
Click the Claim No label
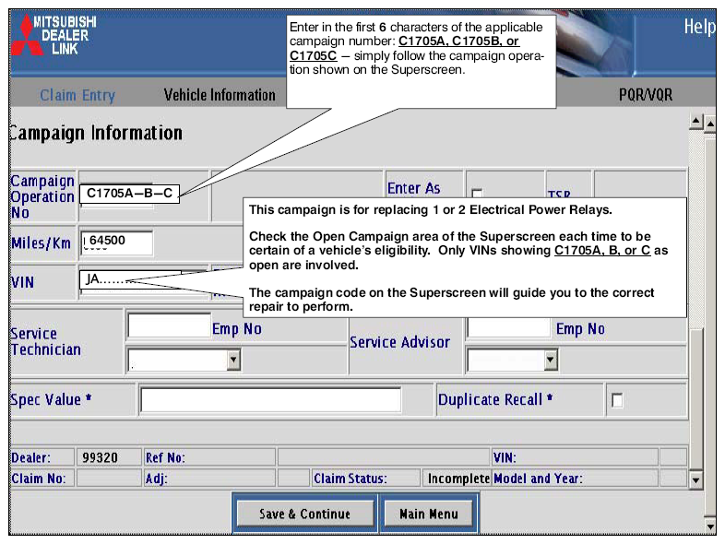pos(39,479)
